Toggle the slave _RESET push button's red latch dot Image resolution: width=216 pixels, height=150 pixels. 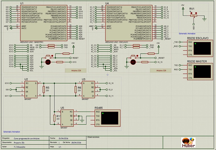click(x=137, y=56)
